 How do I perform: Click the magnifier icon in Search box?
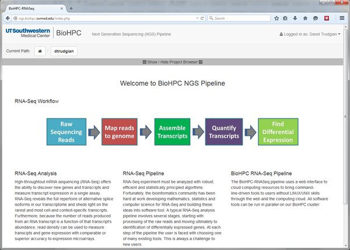click(x=211, y=18)
